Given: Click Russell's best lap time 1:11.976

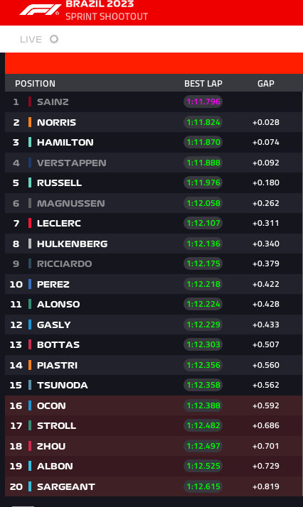Looking at the screenshot, I should (203, 182).
